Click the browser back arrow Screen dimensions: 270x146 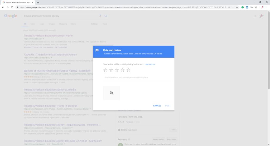[3, 7]
